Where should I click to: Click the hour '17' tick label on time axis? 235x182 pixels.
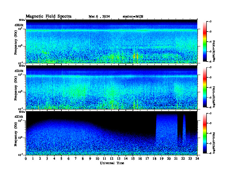(x=147, y=159)
